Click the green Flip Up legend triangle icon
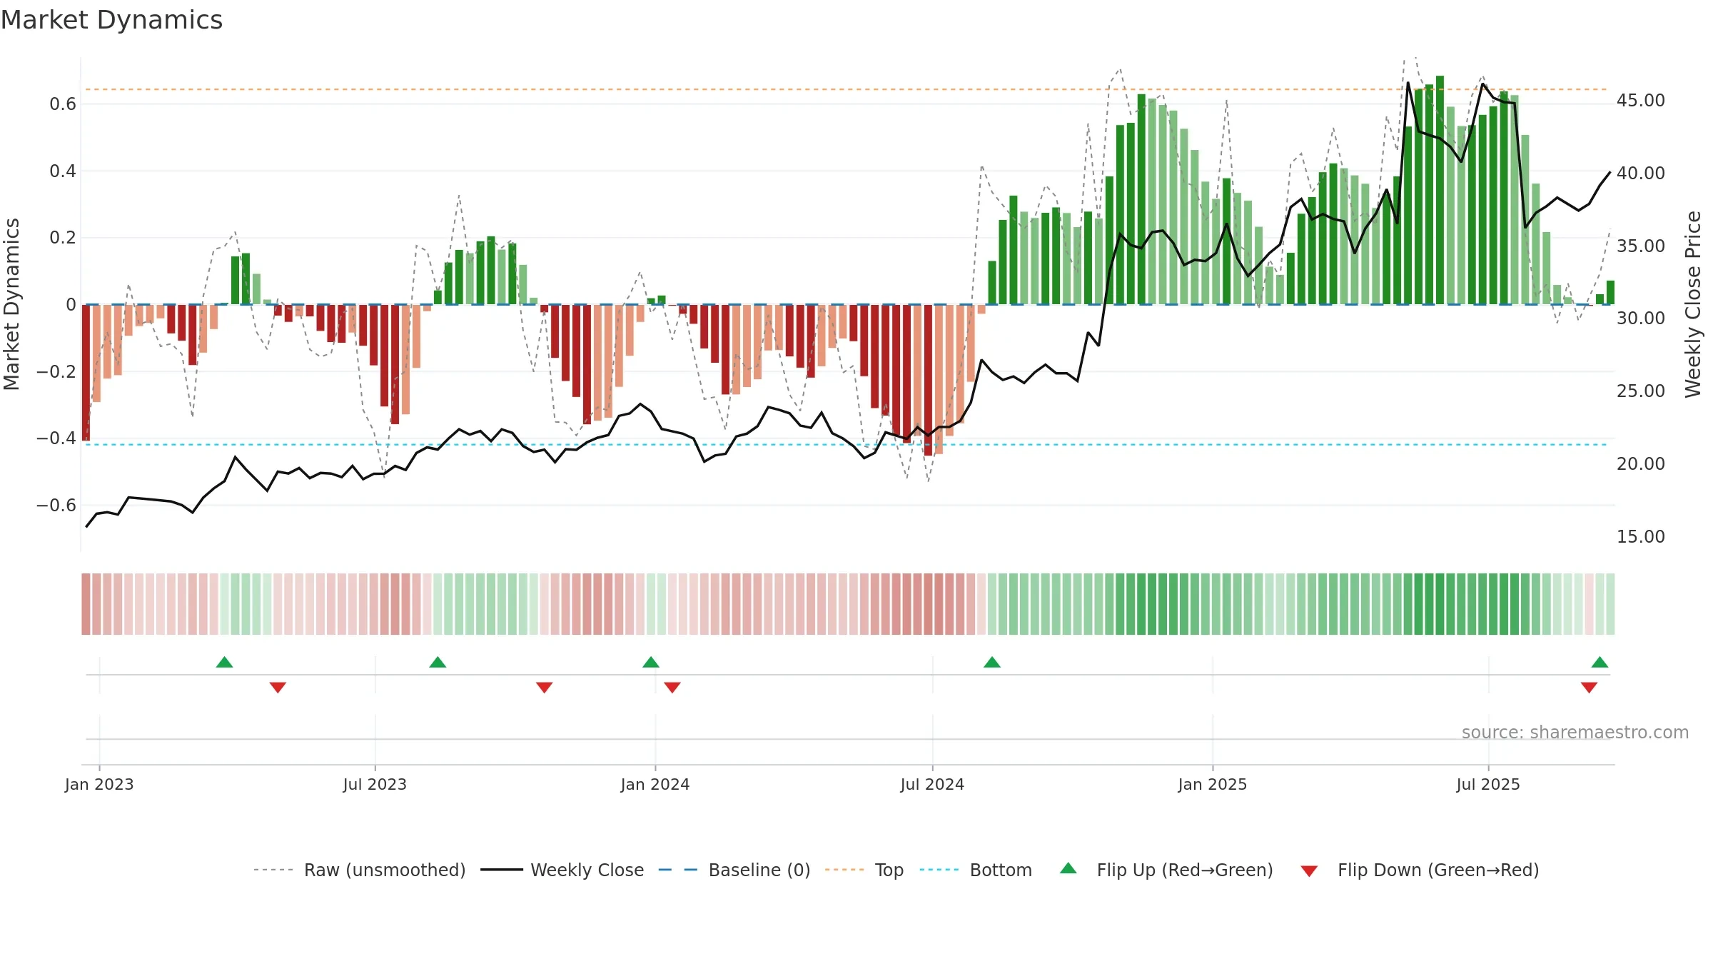 point(1068,868)
